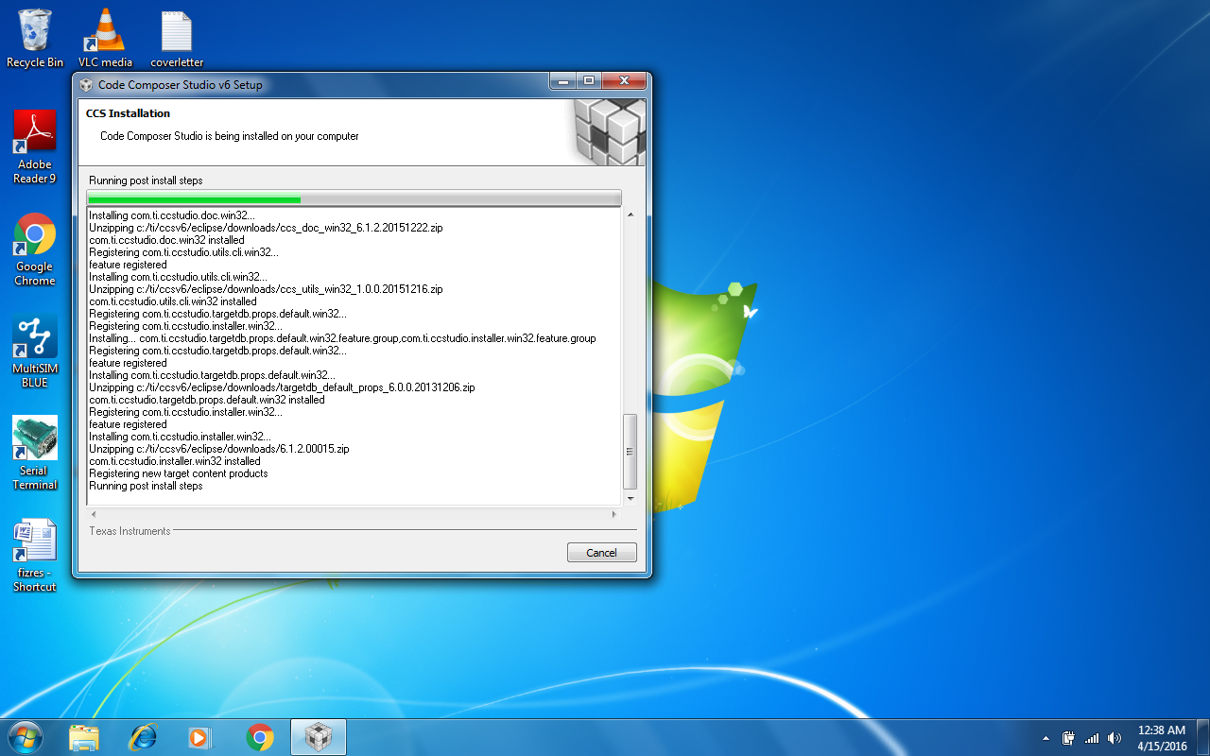The height and width of the screenshot is (756, 1210).
Task: Select the fizres - Shortcut desktop icon
Action: pos(35,555)
